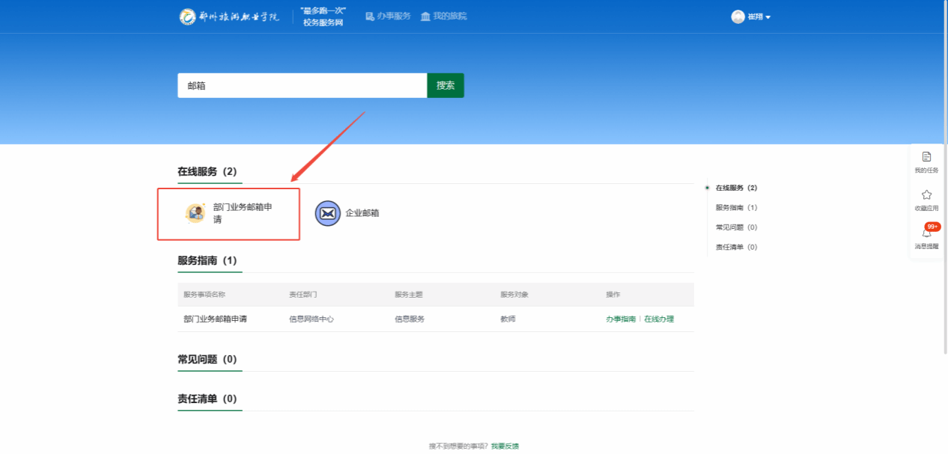This screenshot has height=454, width=948.
Task: Click the 办事服务 header icon
Action: point(370,16)
